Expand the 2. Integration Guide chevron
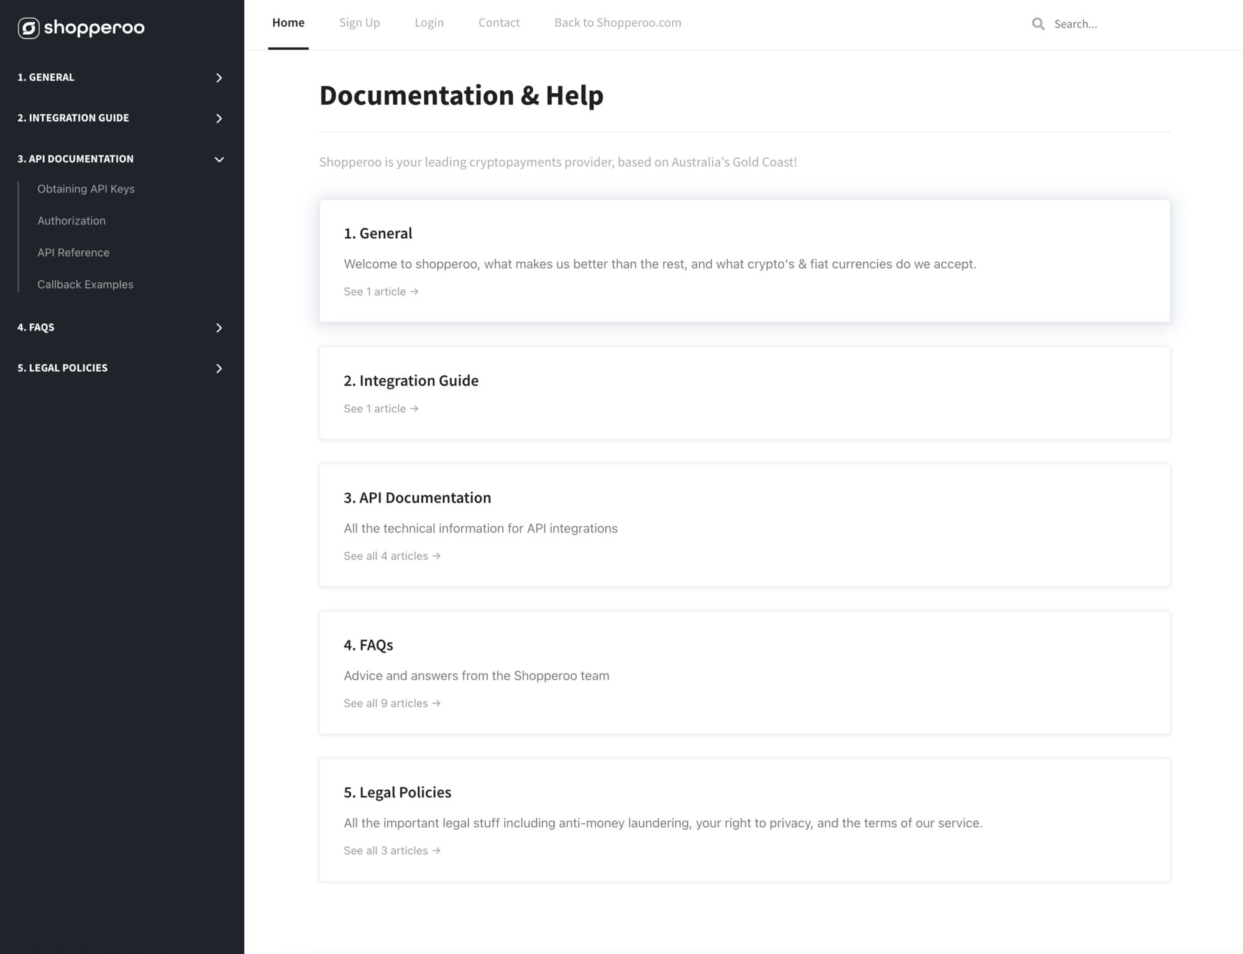The height and width of the screenshot is (954, 1243). click(x=219, y=118)
